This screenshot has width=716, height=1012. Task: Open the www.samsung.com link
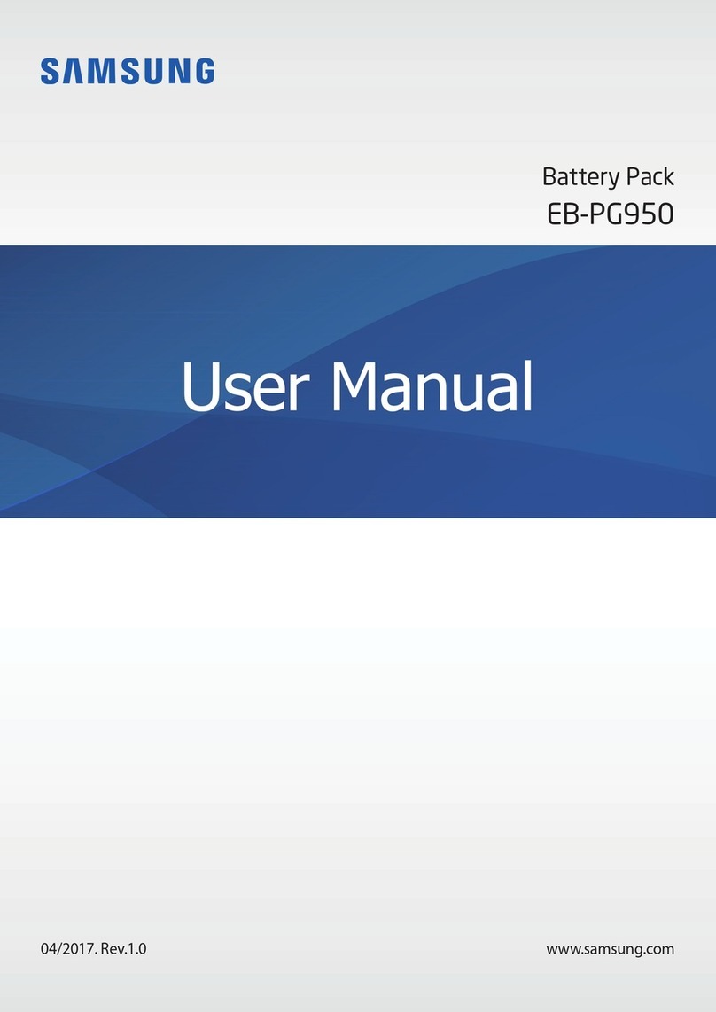pos(611,949)
